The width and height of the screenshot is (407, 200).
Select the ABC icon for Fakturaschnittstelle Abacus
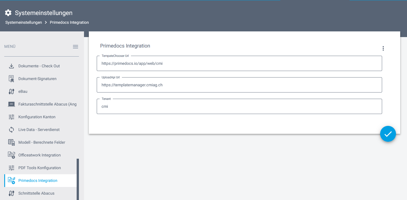[x=11, y=104]
